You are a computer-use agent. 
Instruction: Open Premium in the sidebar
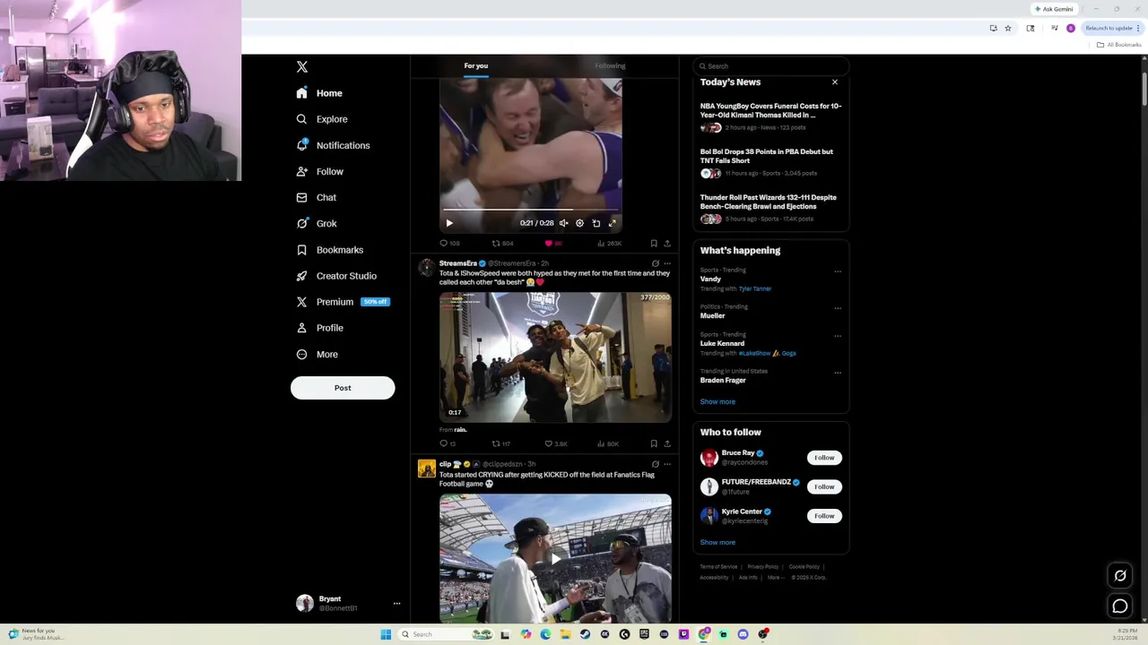(x=342, y=302)
